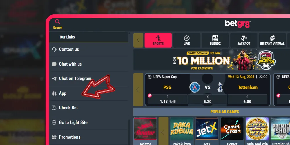Pick PSG win odds 1.48
The height and width of the screenshot is (145, 290).
click(168, 99)
